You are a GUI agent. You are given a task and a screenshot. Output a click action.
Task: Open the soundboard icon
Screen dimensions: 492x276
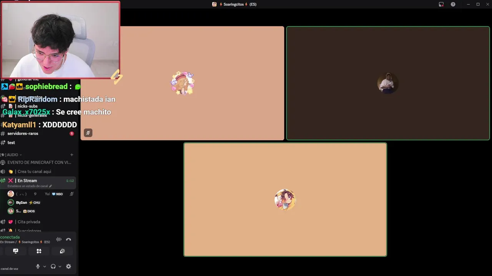[62, 251]
